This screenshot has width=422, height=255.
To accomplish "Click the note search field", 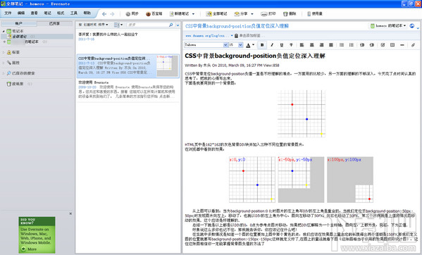I will coord(147,25).
